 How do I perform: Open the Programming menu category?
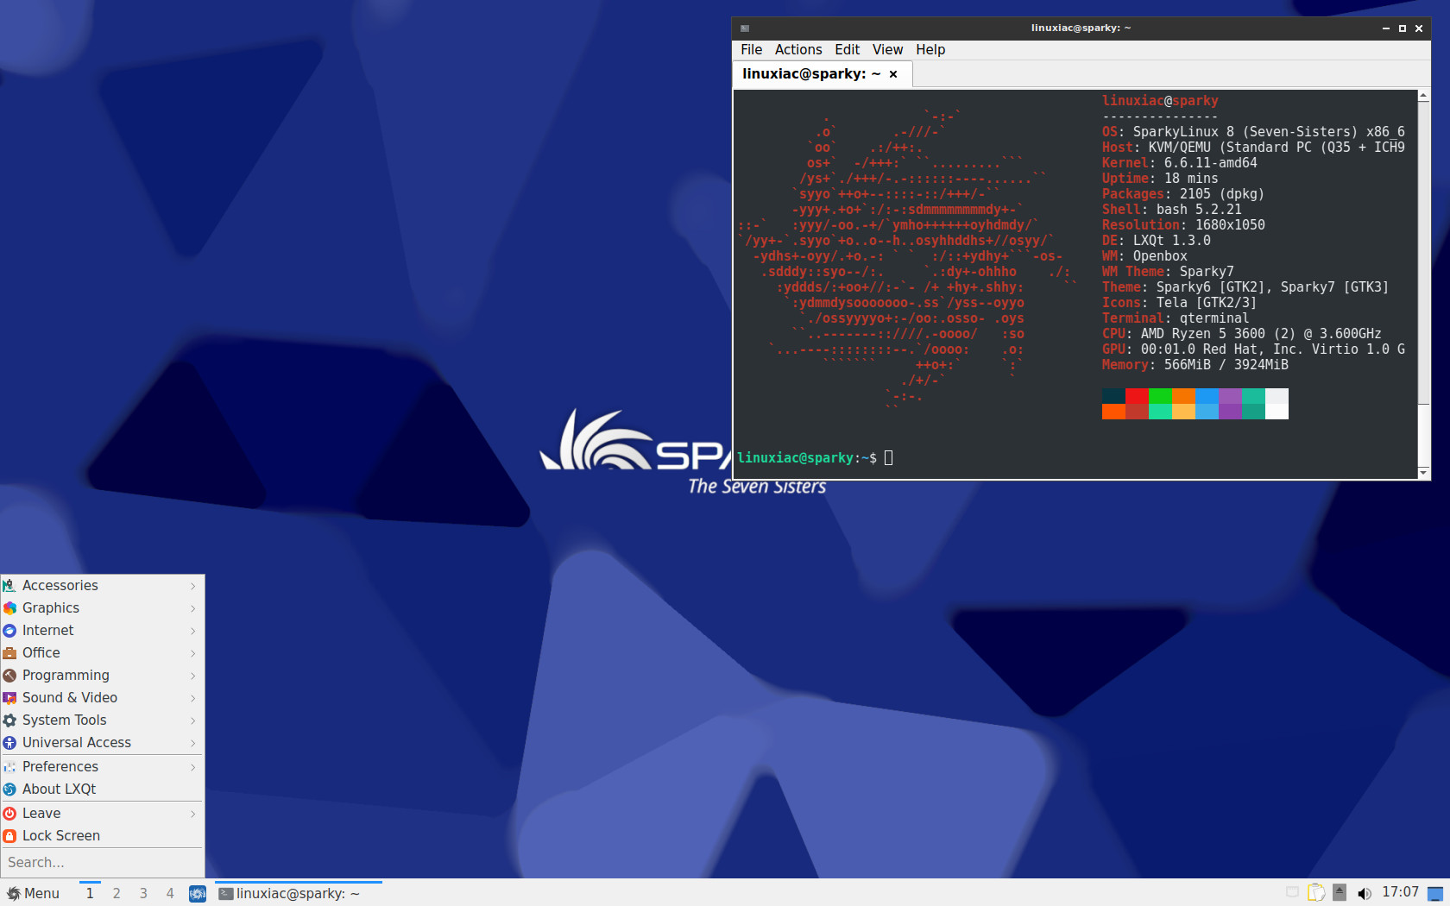click(x=102, y=675)
